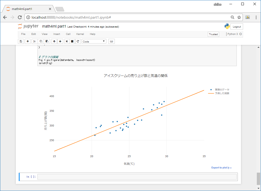Viewport: 261px width, 191px height.
Task: Paste cells below using the toolbar icon
Action: click(x=47, y=41)
